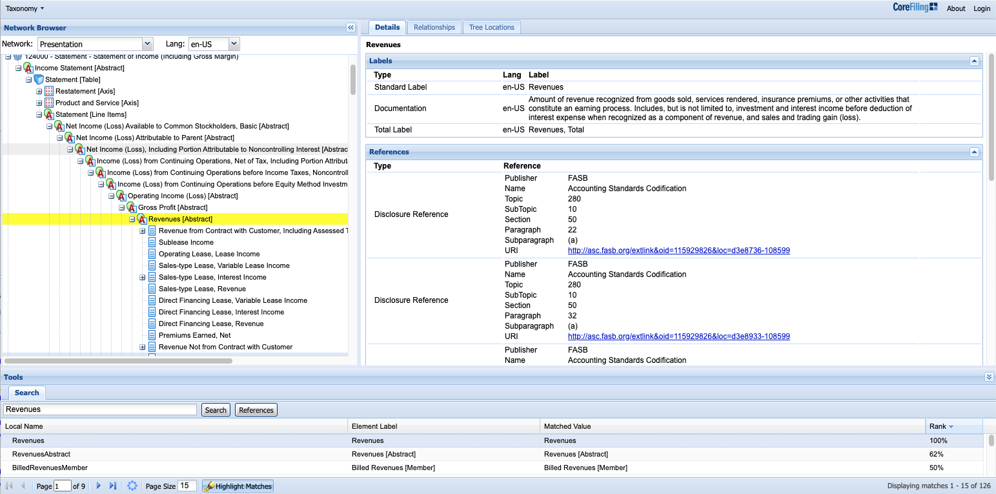Image resolution: width=996 pixels, height=494 pixels.
Task: Click the grid icon beside Restatement [Axis]
Action: pos(48,91)
